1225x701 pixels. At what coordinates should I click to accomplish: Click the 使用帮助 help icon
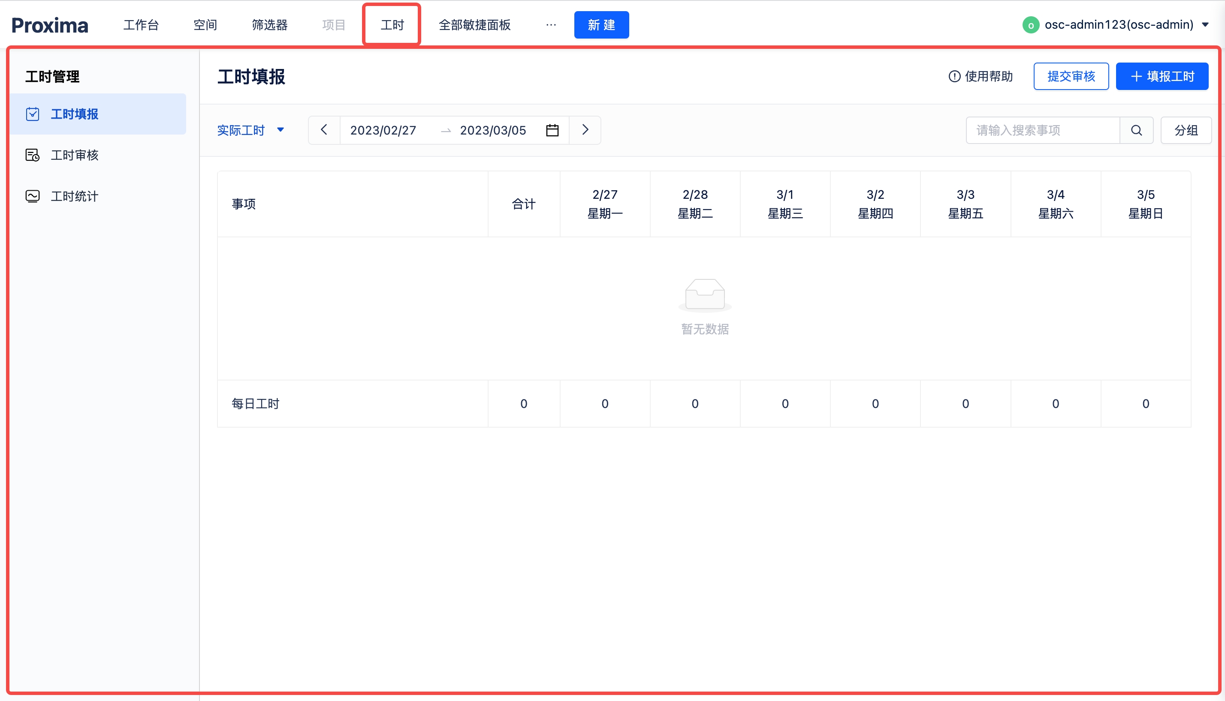tap(955, 76)
